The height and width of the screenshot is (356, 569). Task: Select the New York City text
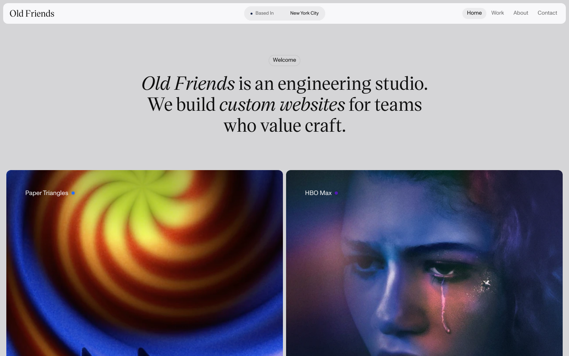(304, 13)
